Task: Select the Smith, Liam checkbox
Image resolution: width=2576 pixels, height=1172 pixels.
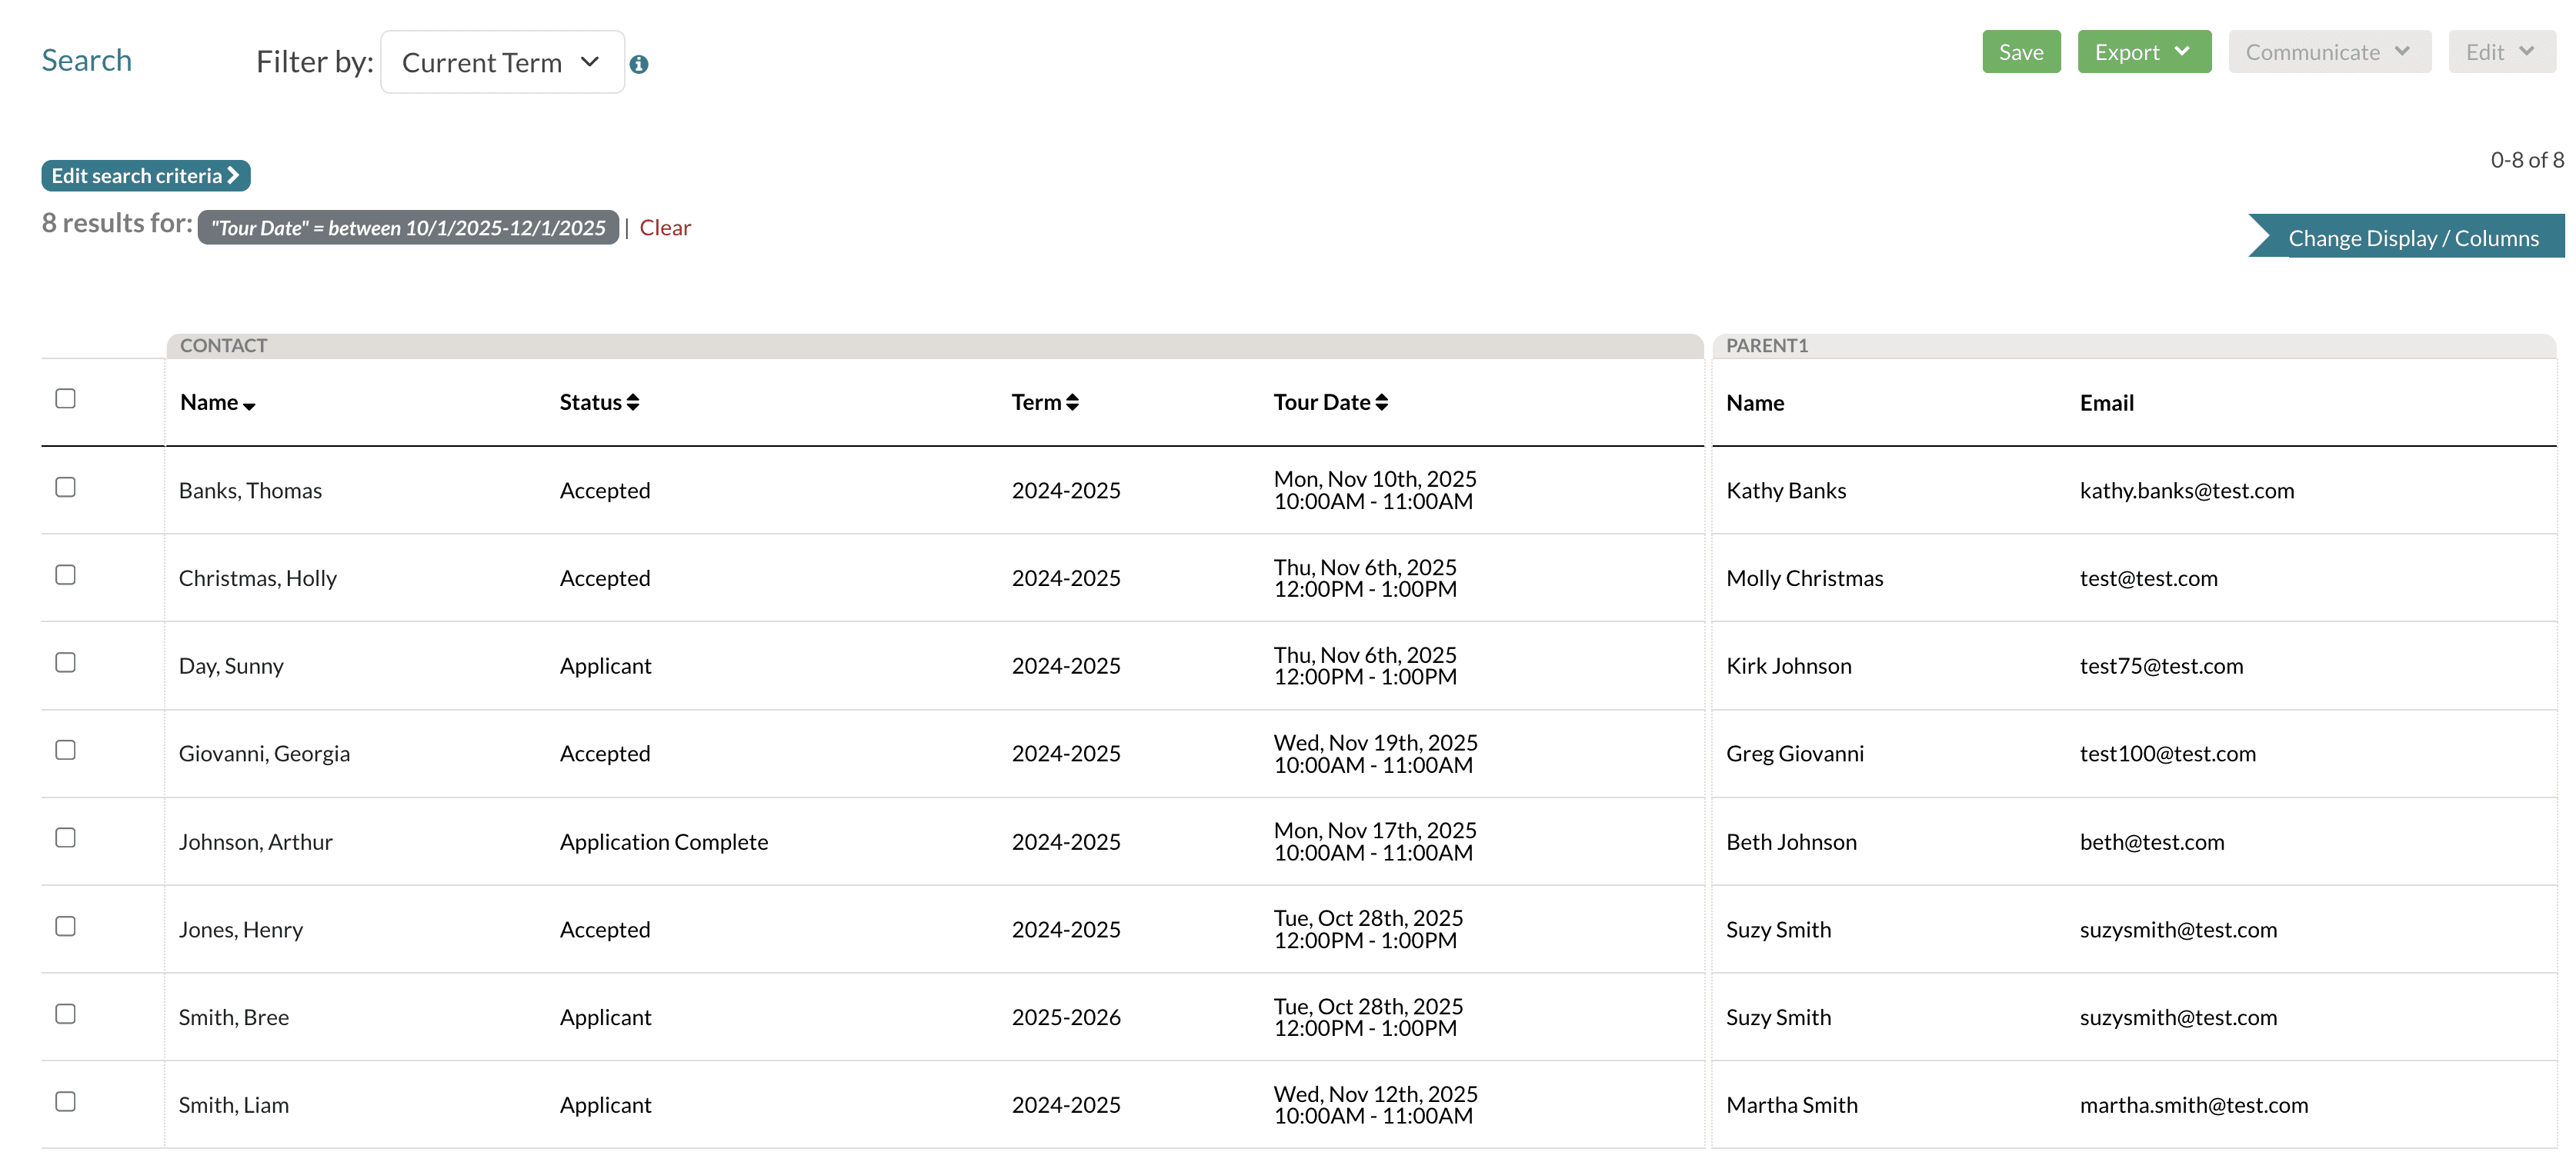Action: (x=66, y=1101)
